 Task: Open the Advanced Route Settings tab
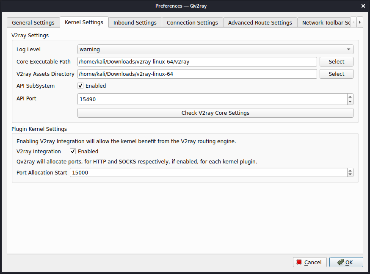point(260,22)
